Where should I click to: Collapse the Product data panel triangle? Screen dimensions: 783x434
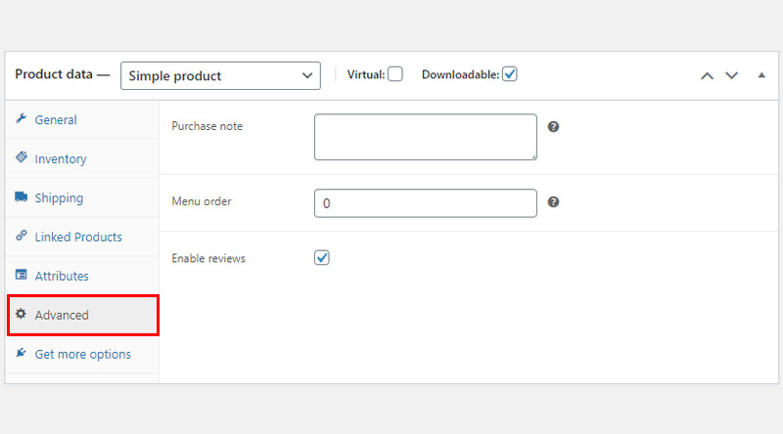(x=761, y=75)
